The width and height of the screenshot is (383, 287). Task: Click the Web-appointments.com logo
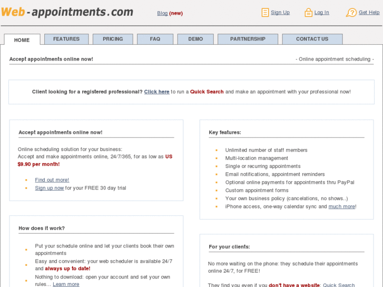coord(67,12)
